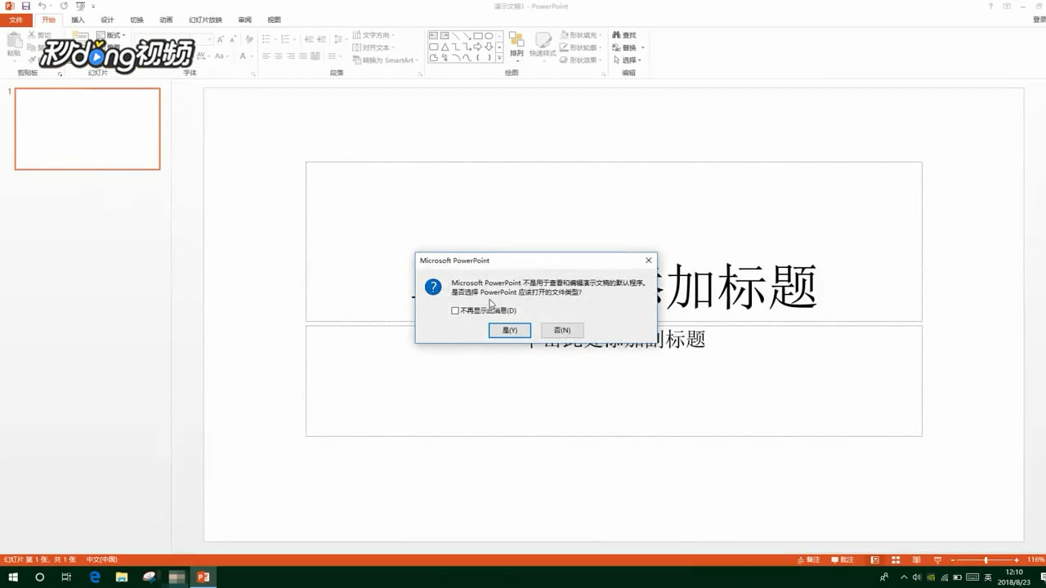Switch to the 动画 ribbon tab

166,20
